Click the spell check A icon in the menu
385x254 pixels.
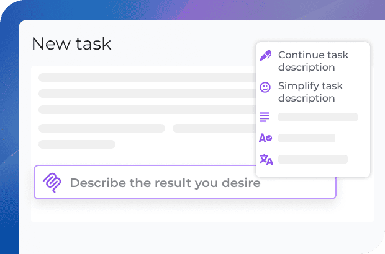[265, 138]
